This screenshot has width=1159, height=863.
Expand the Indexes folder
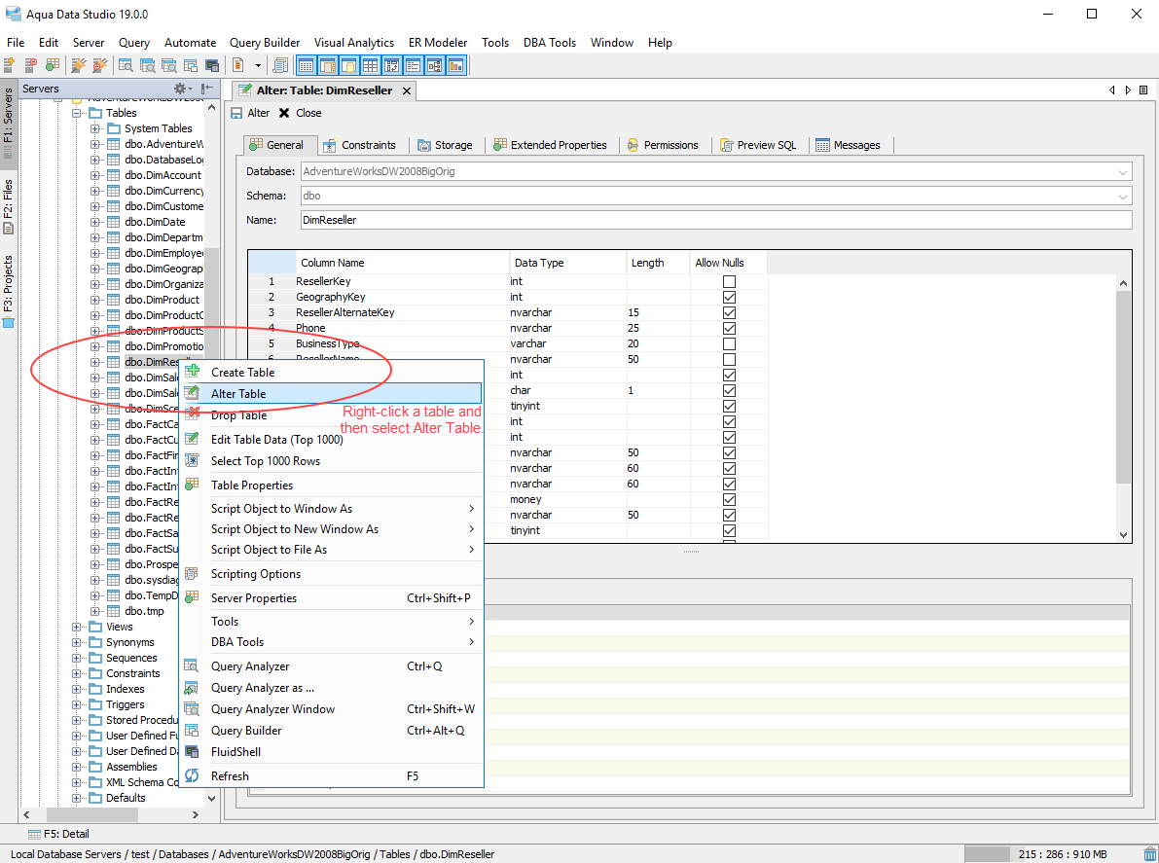tap(76, 689)
